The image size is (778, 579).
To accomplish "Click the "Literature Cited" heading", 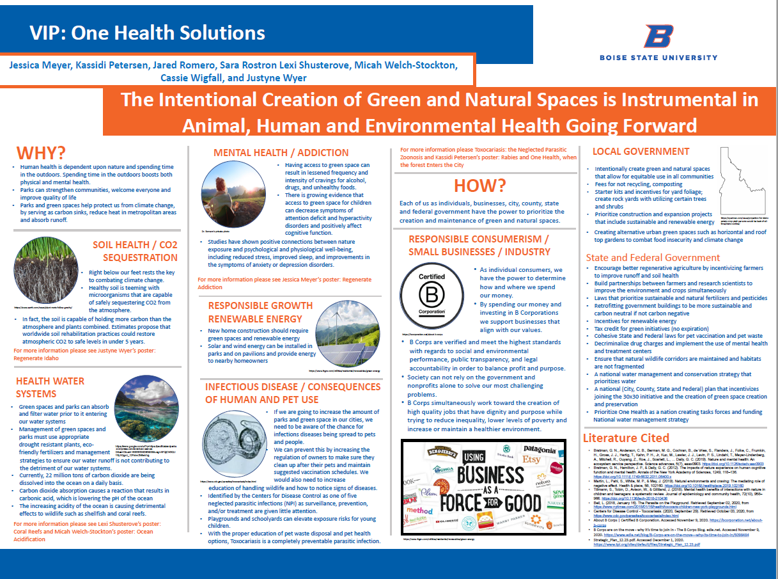I will [626, 438].
